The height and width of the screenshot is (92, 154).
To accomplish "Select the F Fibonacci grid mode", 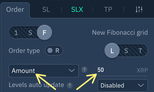I will 44,32.
